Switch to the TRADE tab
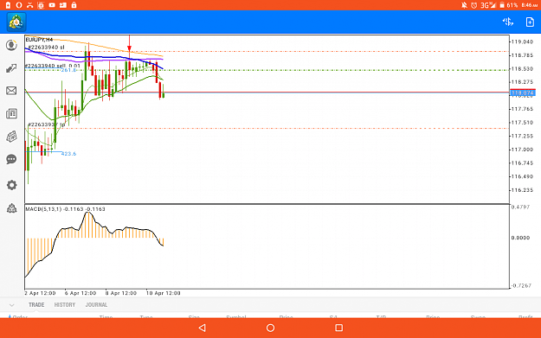Screen dimensions: 541x338 click(36, 305)
